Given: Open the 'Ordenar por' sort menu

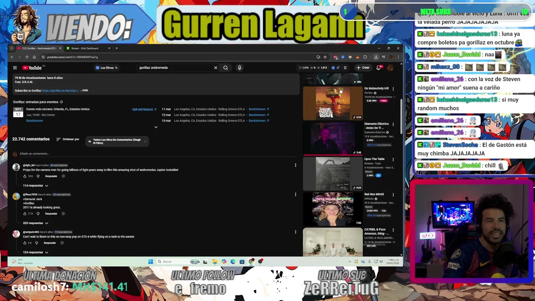Looking at the screenshot, I should pyautogui.click(x=68, y=139).
